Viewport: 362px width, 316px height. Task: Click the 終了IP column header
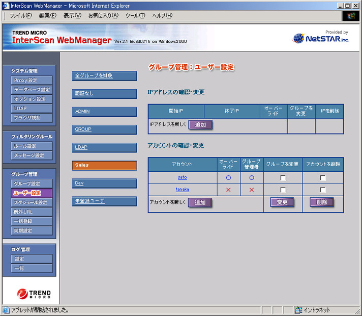click(x=232, y=111)
